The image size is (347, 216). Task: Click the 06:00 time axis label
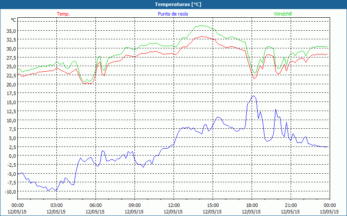tap(95, 205)
